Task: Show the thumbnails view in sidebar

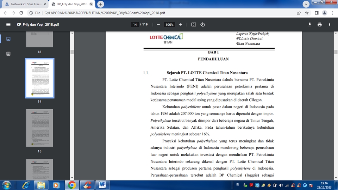Action: click(8, 39)
